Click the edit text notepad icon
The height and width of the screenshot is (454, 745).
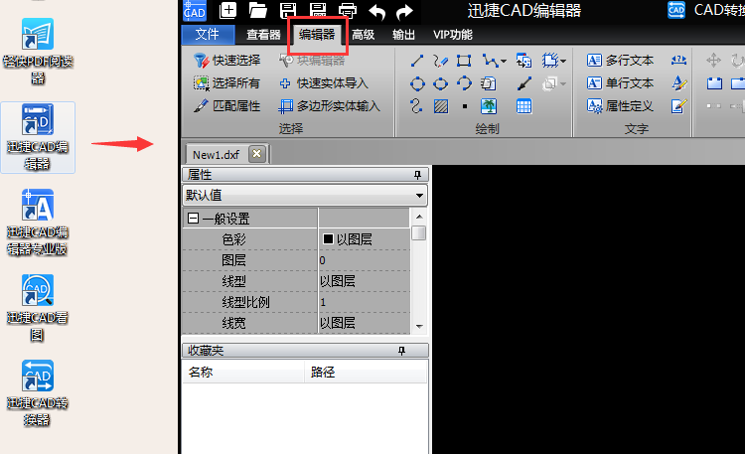(679, 106)
